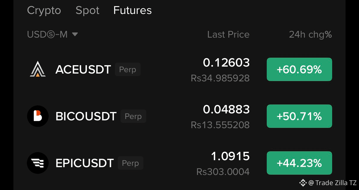Switch to the Spot tab
The image size is (359, 190).
pyautogui.click(x=88, y=11)
